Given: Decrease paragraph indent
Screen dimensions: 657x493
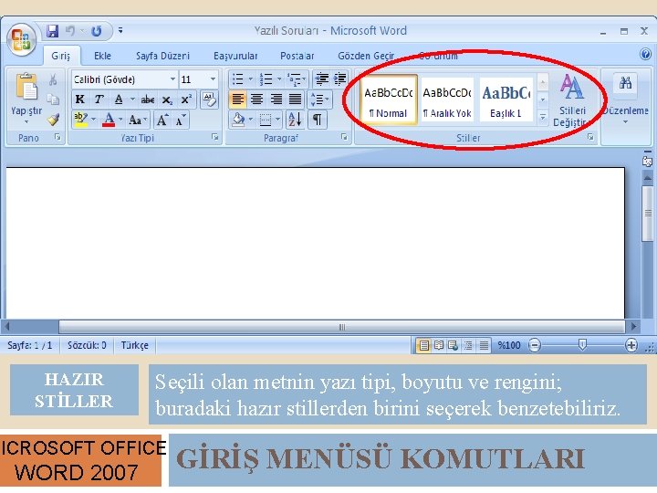Looking at the screenshot, I should 322,79.
